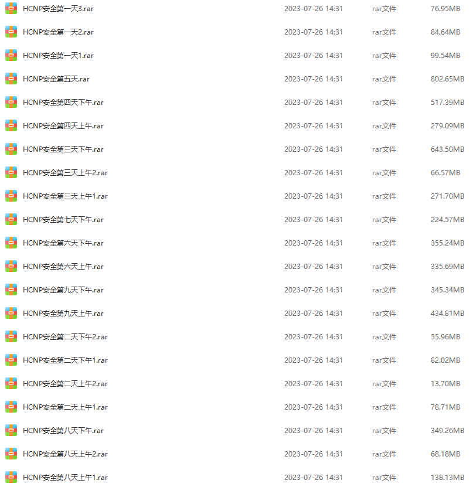Image resolution: width=470 pixels, height=487 pixels.
Task: Click the archive icon for HCNP安全第八天上午1.rar
Action: tap(11, 478)
